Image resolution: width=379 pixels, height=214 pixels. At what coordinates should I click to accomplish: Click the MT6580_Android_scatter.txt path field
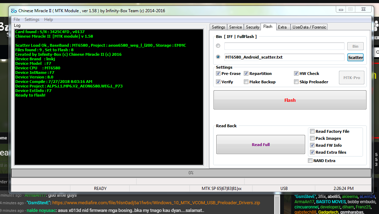284,57
